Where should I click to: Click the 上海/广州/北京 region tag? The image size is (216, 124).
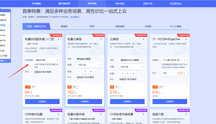[x=32, y=44]
